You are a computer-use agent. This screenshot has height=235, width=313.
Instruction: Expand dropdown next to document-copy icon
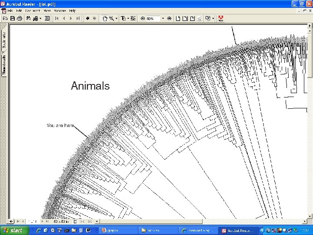tap(213, 18)
